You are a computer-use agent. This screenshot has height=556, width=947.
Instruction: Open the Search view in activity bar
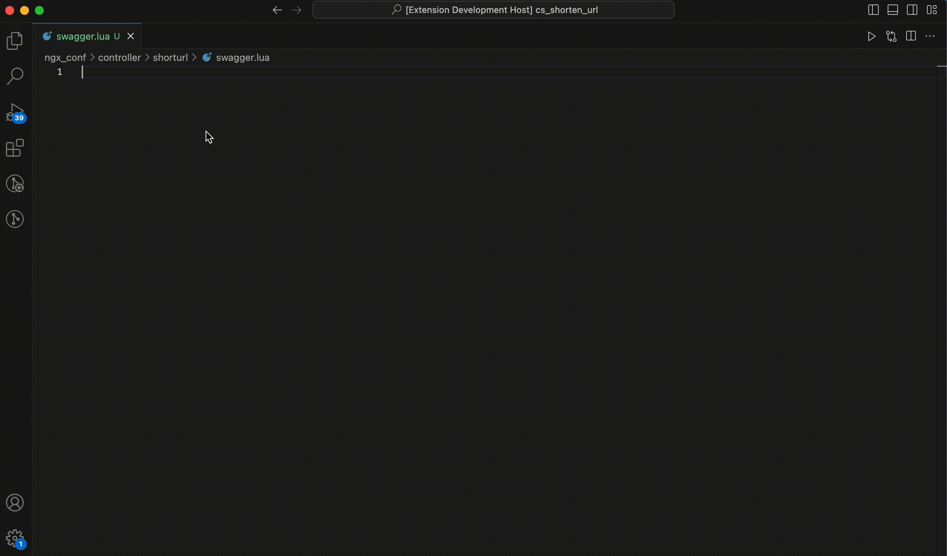14,76
